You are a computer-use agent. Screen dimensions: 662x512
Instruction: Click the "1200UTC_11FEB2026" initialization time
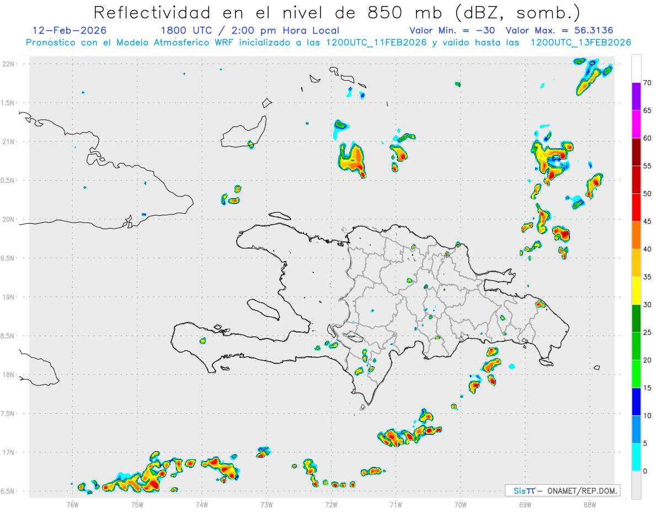coord(375,43)
